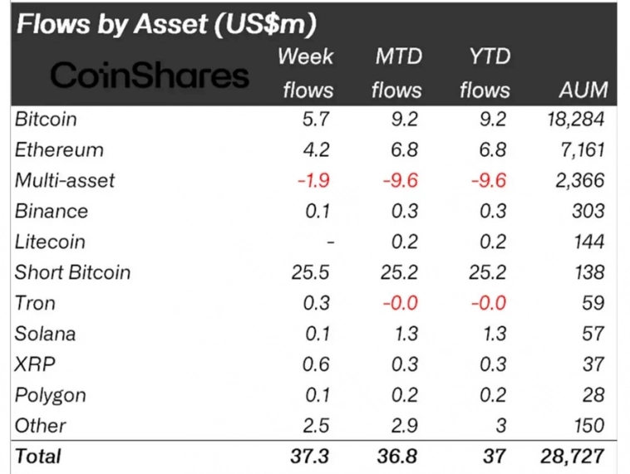Select the Week flows column header
Screen dimensions: 630x474
pyautogui.click(x=306, y=73)
